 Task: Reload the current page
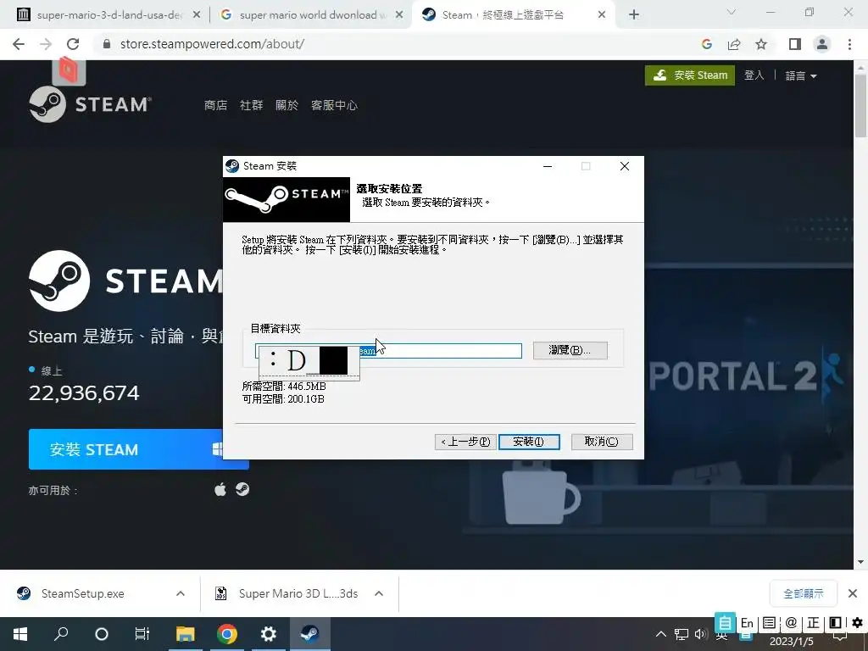click(x=73, y=44)
